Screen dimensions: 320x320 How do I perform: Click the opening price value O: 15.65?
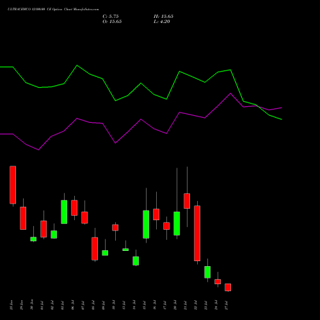112,22
